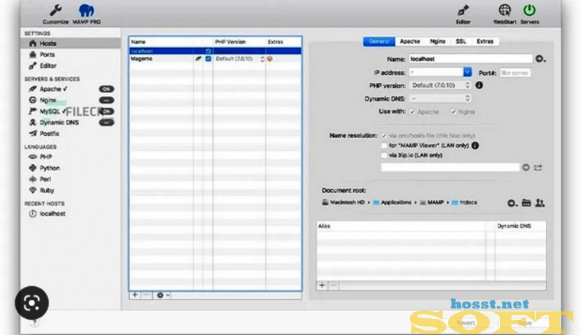
Task: Show MAMP Viewer info icon
Action: coord(475,146)
